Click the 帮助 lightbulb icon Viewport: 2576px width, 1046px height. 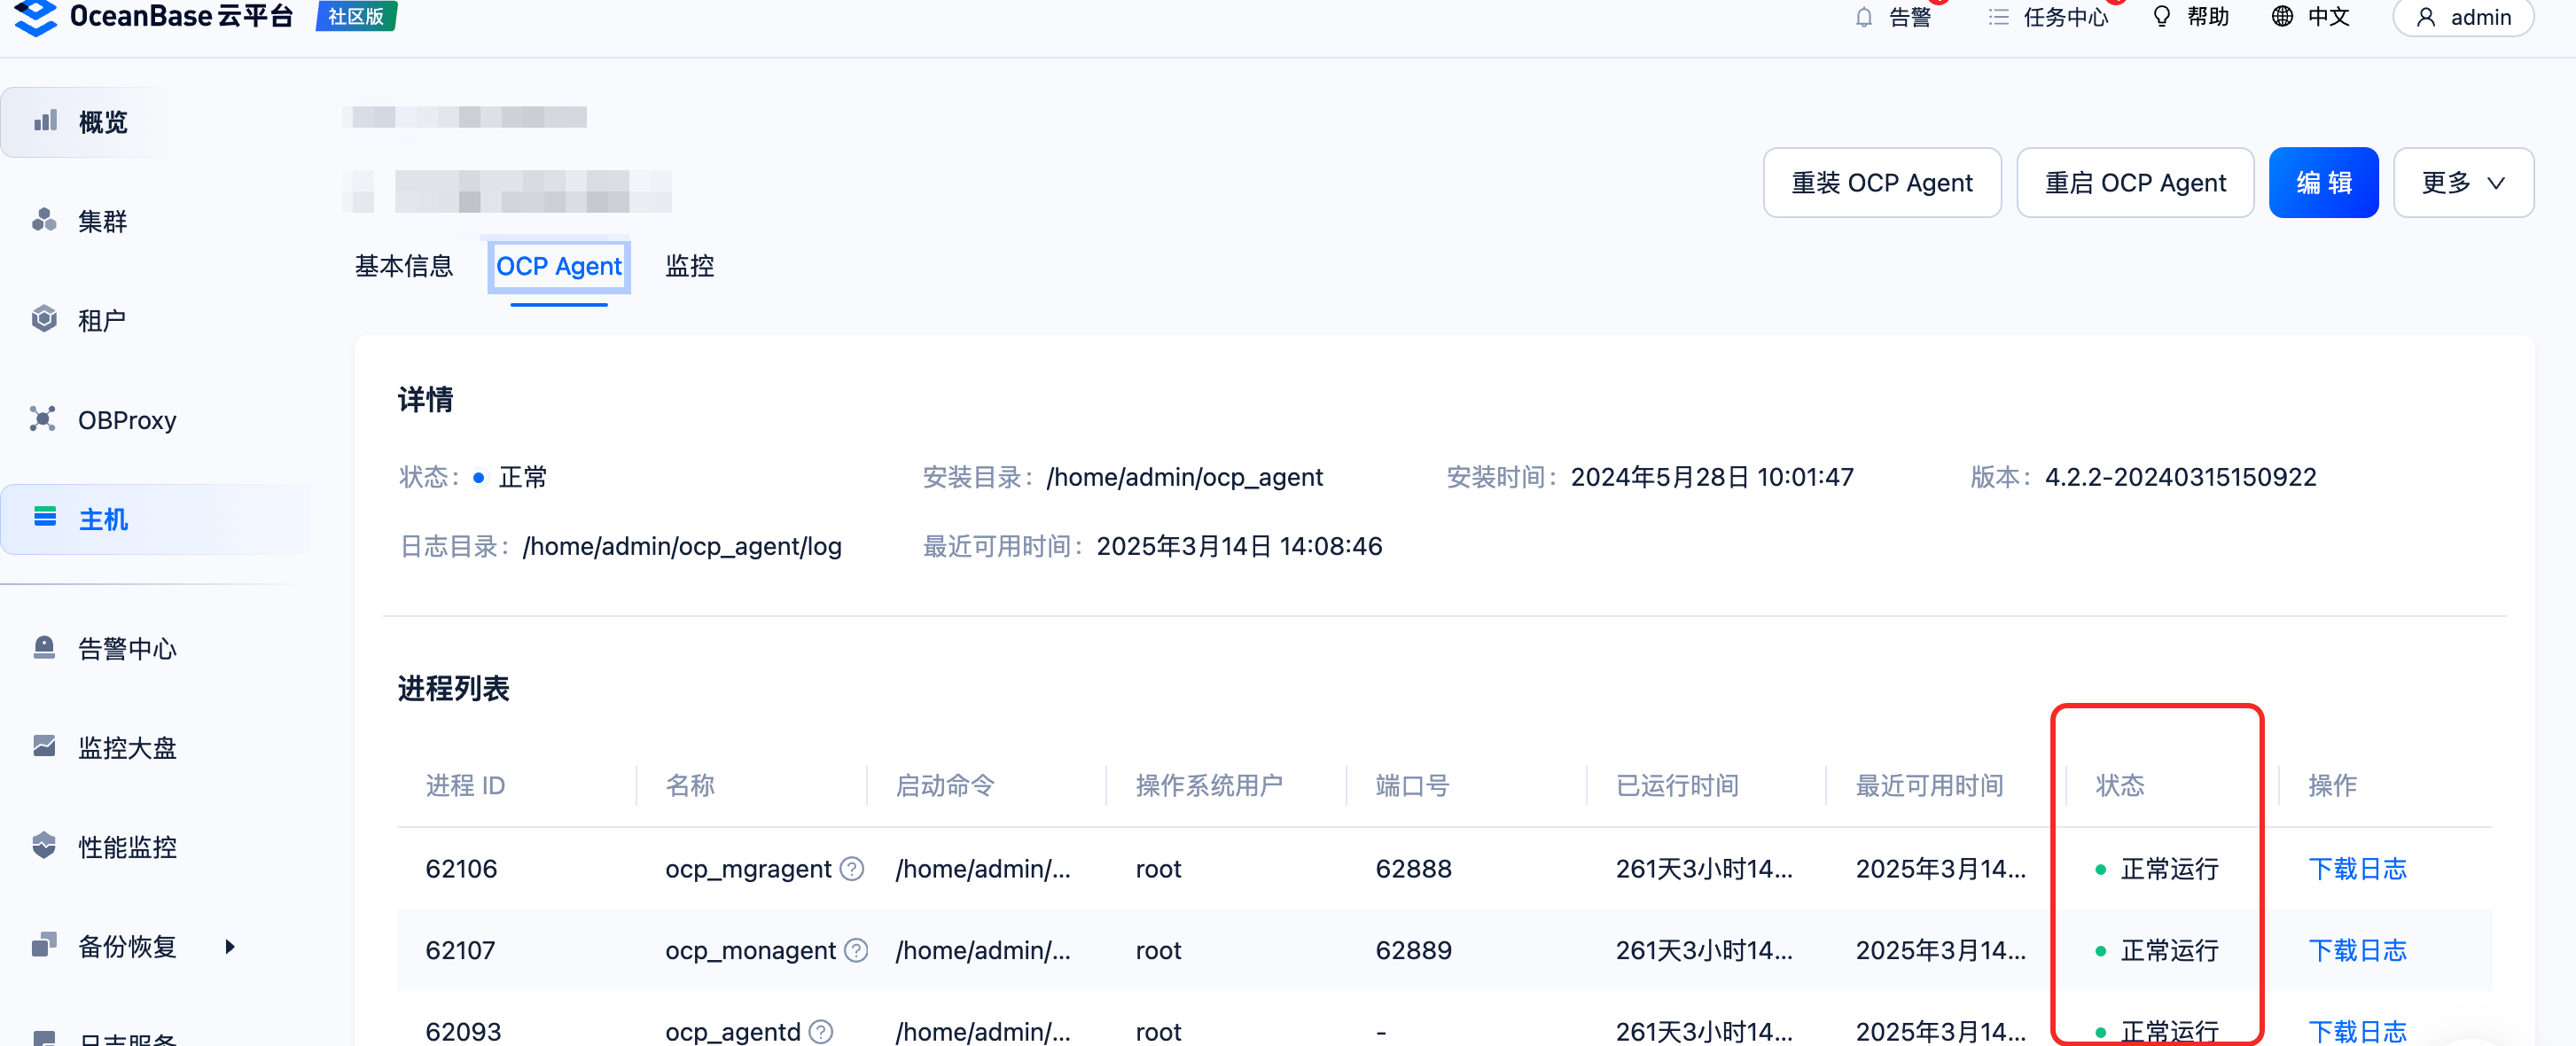click(x=2162, y=17)
